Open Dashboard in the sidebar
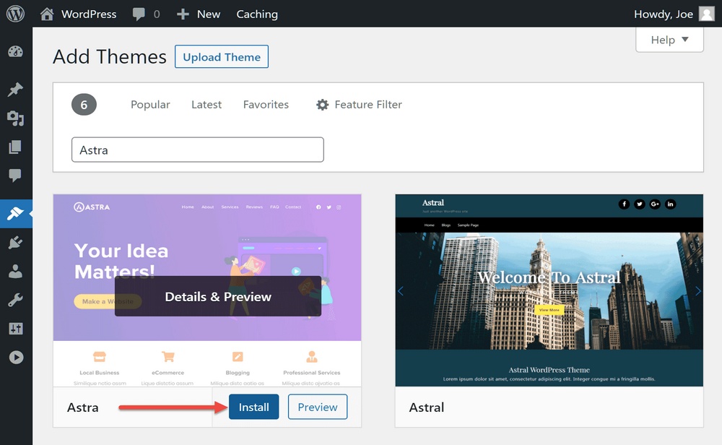Image resolution: width=722 pixels, height=445 pixels. tap(16, 51)
